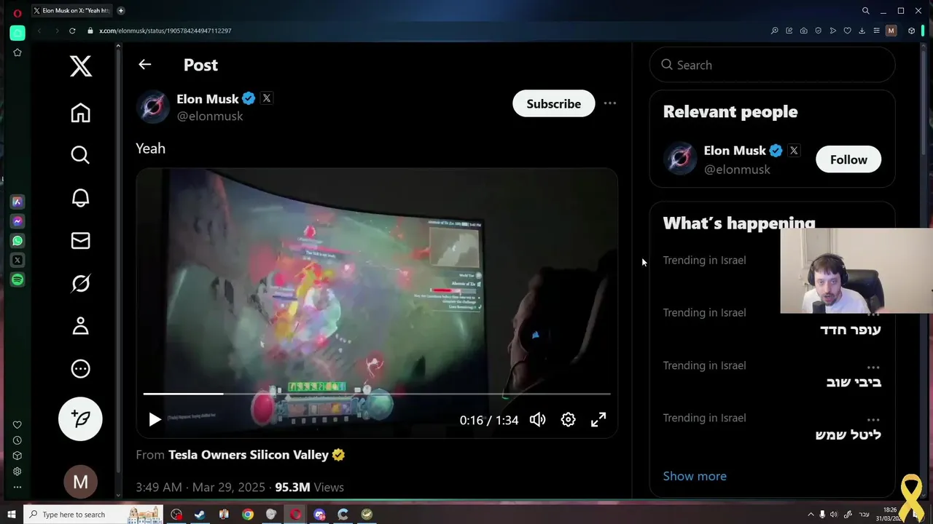Subscribe to Elon Musk
Image resolution: width=933 pixels, height=524 pixels.
553,103
